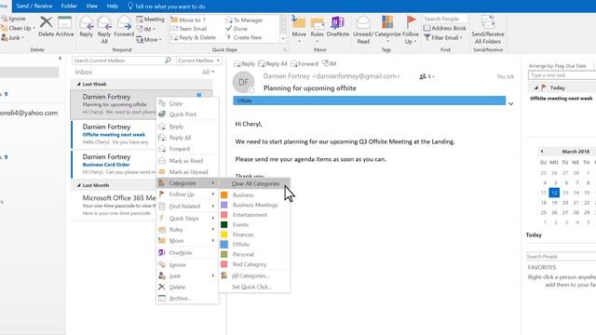Click the Archive icon in ribbon
596x335 pixels.
point(64,26)
